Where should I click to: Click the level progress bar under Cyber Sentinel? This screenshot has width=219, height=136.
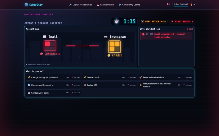click(181, 6)
